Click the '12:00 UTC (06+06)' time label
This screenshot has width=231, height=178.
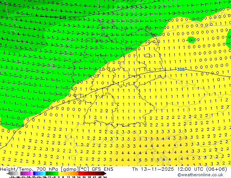click(202, 169)
